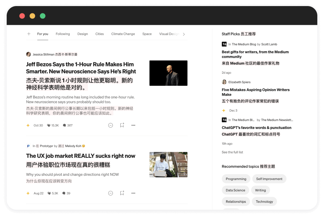Open the Jeff Bezos 1-Hour Rule article
Viewport: 324px width, 217px height.
coord(81,68)
